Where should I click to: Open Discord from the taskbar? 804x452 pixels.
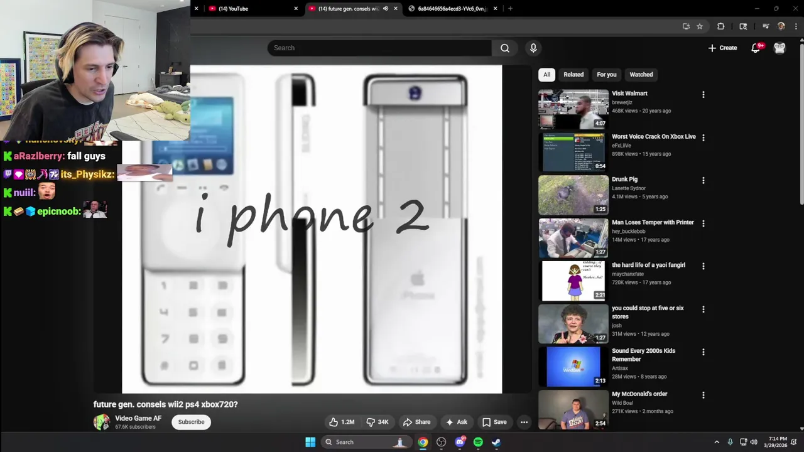460,442
